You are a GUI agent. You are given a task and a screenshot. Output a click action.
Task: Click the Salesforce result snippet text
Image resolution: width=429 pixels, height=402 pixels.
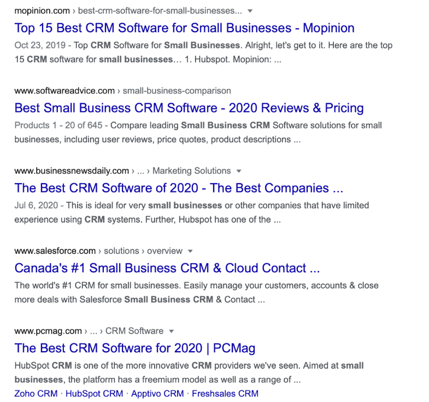tap(196, 293)
